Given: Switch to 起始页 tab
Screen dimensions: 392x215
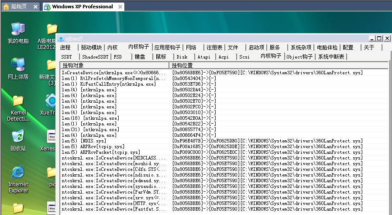Looking at the screenshot, I should [x=21, y=7].
